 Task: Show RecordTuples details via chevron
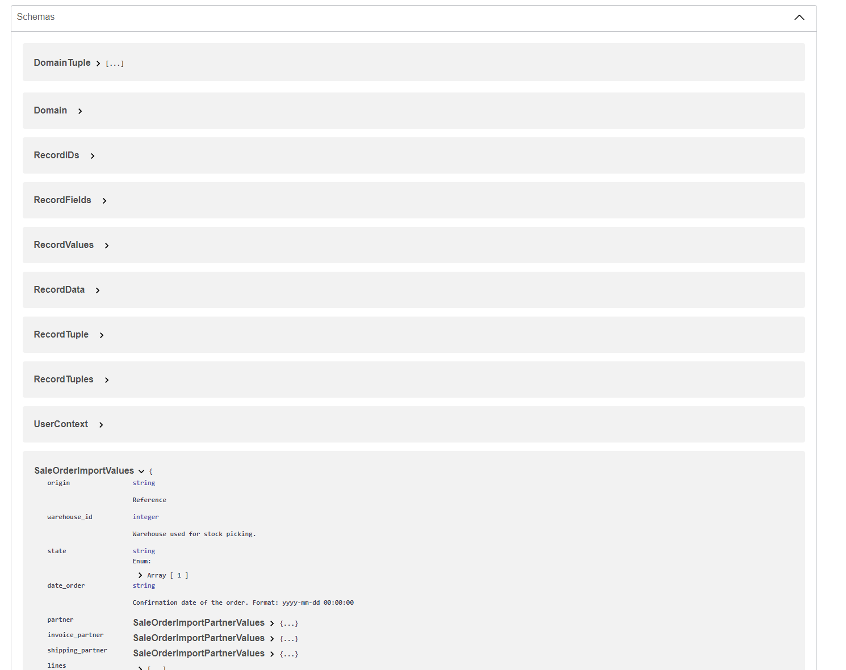pos(107,380)
